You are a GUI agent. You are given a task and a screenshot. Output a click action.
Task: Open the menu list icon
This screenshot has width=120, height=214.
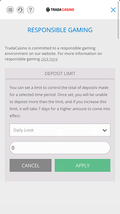[x=10, y=10]
